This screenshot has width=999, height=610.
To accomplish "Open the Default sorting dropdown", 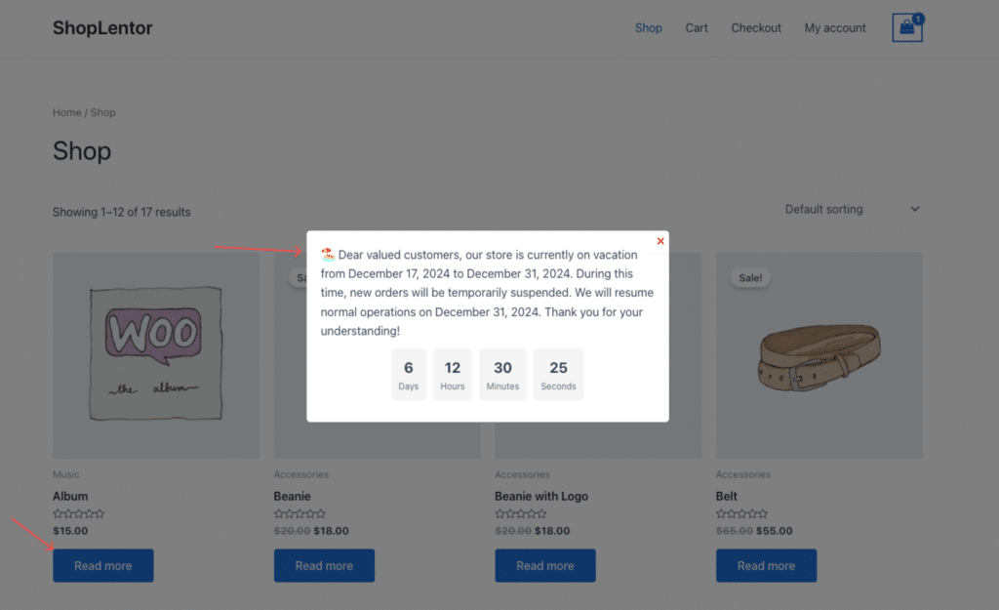I will [x=852, y=209].
